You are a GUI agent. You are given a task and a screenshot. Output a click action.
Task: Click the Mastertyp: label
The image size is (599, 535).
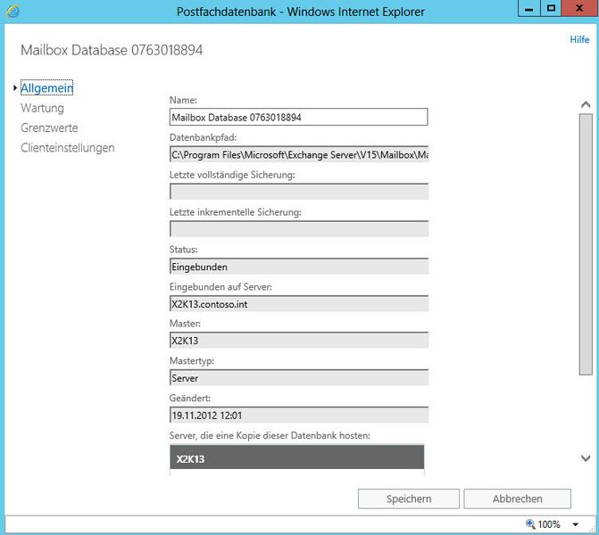(x=191, y=361)
